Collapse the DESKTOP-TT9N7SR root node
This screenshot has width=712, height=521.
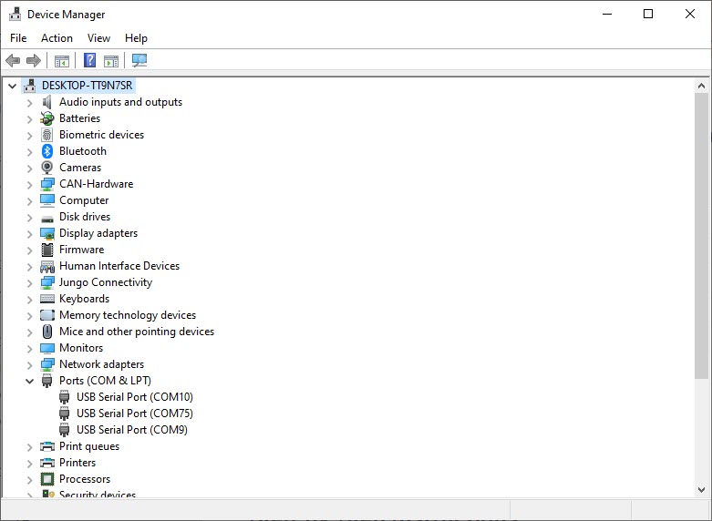pyautogui.click(x=12, y=86)
